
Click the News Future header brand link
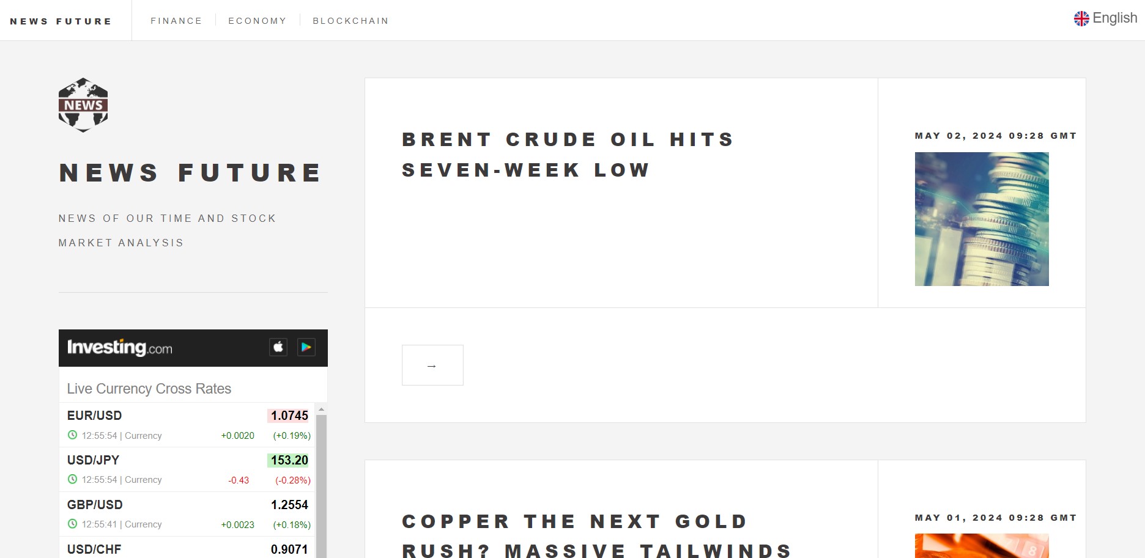[x=61, y=21]
